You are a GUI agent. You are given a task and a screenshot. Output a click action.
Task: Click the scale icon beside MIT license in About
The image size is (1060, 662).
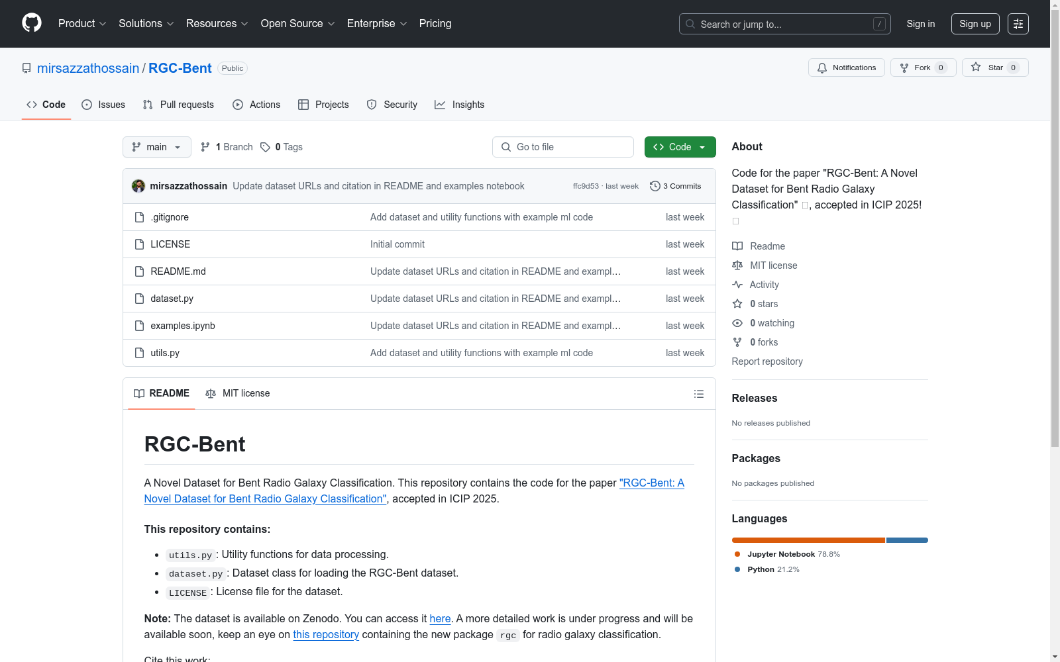(x=737, y=265)
